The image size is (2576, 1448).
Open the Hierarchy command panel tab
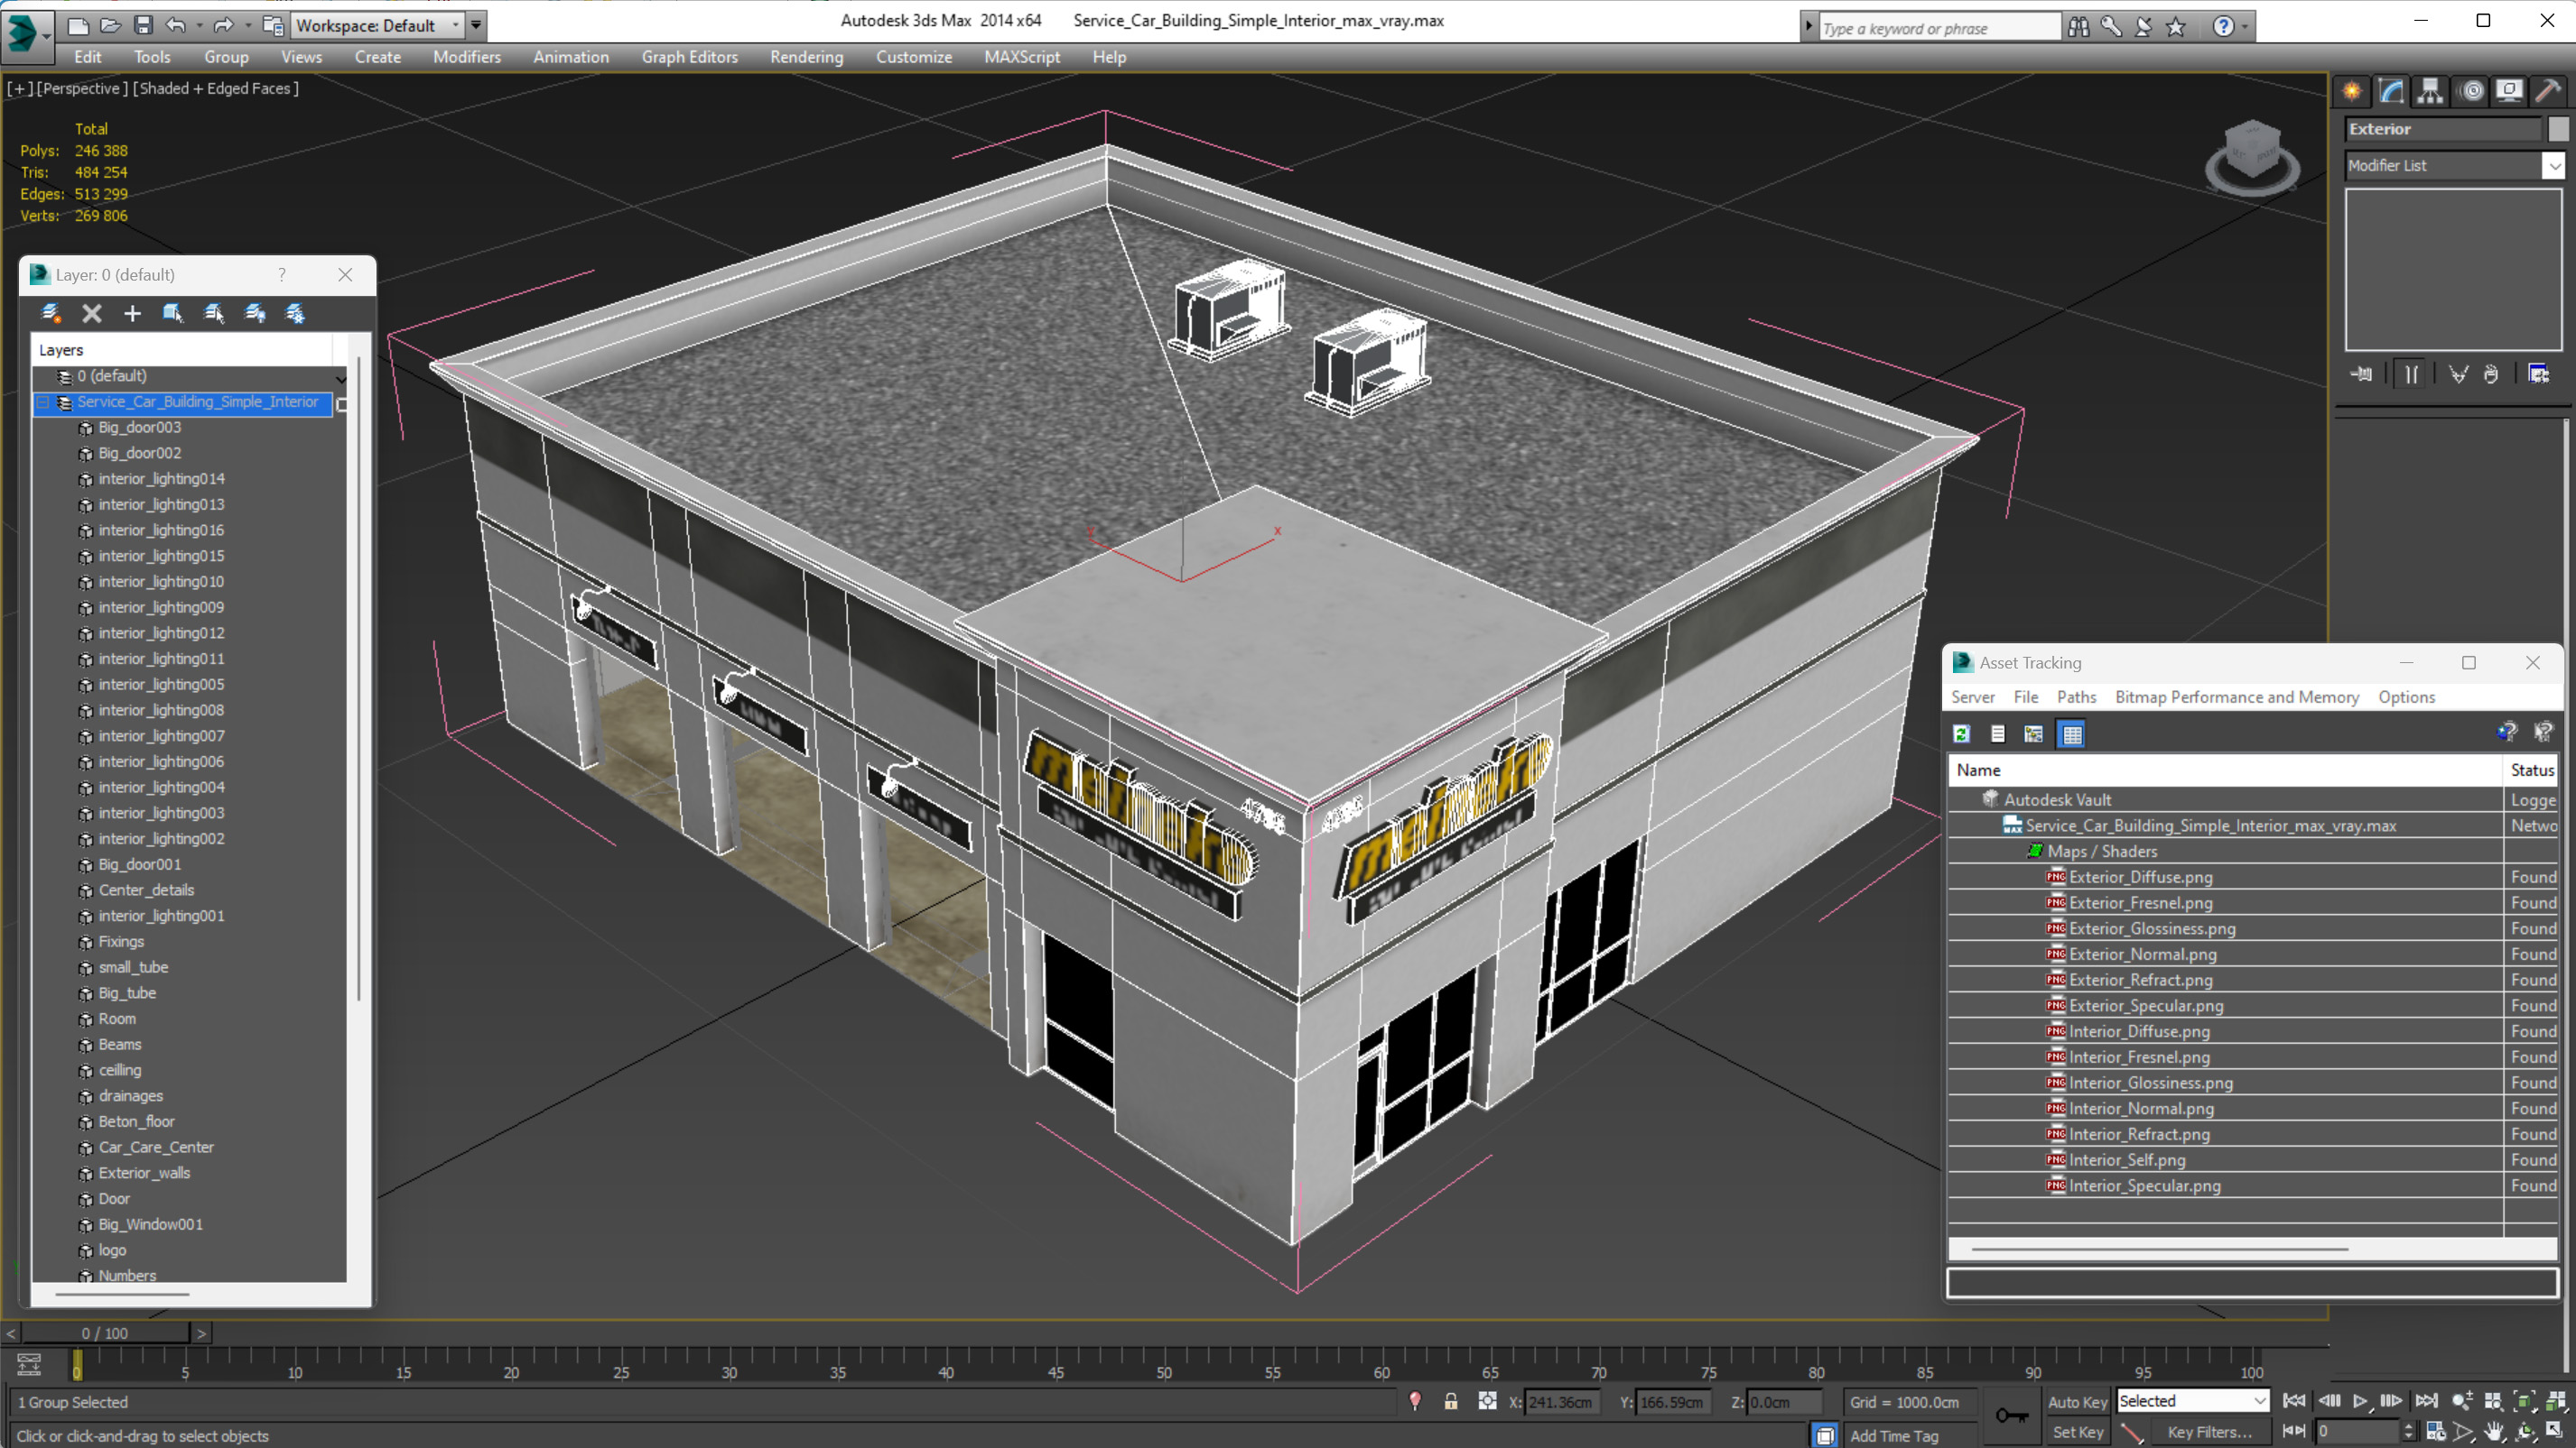[2430, 91]
